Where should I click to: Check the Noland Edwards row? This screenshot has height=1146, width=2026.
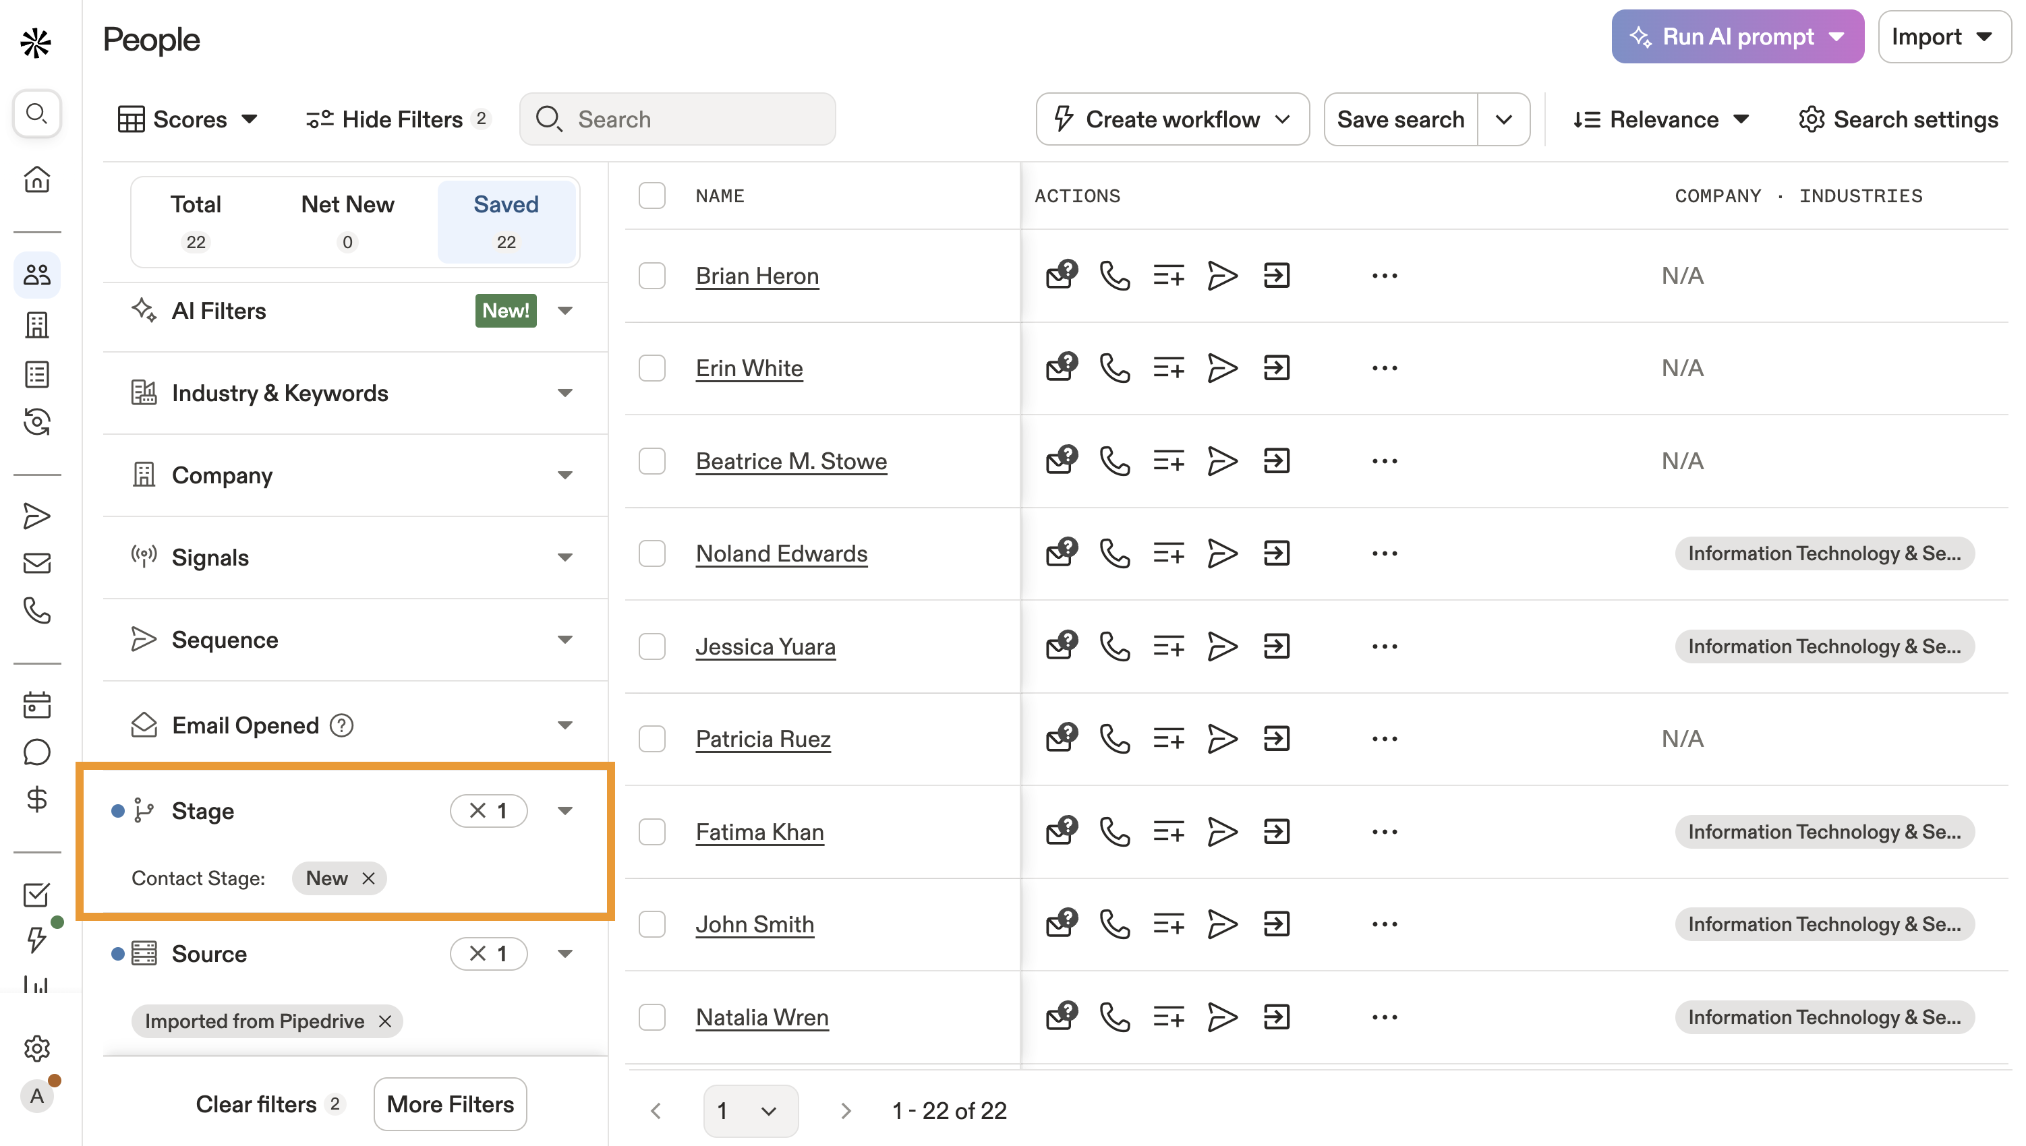tap(652, 553)
